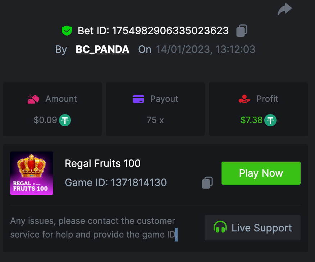Click the share arrow icon
Screen dimensions: 315x262
point(284,9)
